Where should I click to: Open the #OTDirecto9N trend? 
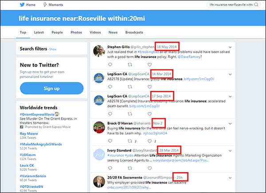click(31, 186)
